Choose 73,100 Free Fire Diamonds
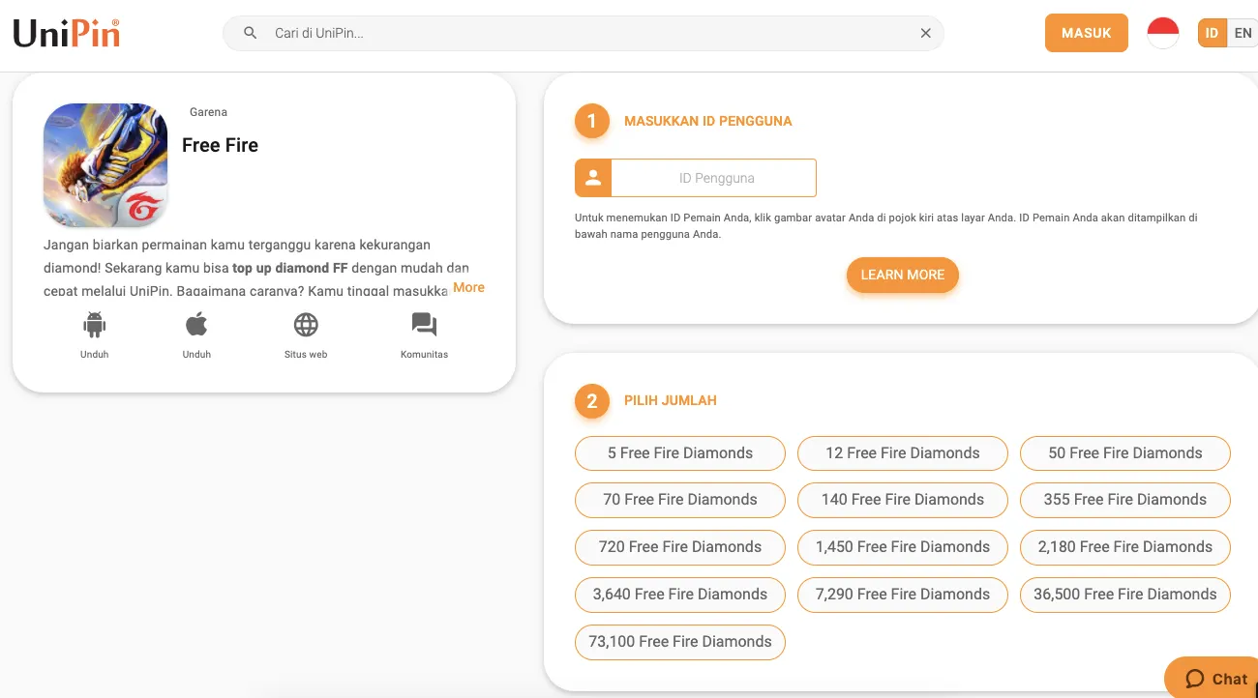This screenshot has width=1258, height=698. (679, 642)
